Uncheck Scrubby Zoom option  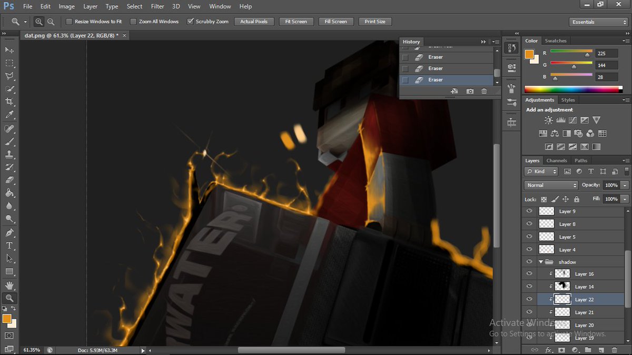click(x=190, y=22)
